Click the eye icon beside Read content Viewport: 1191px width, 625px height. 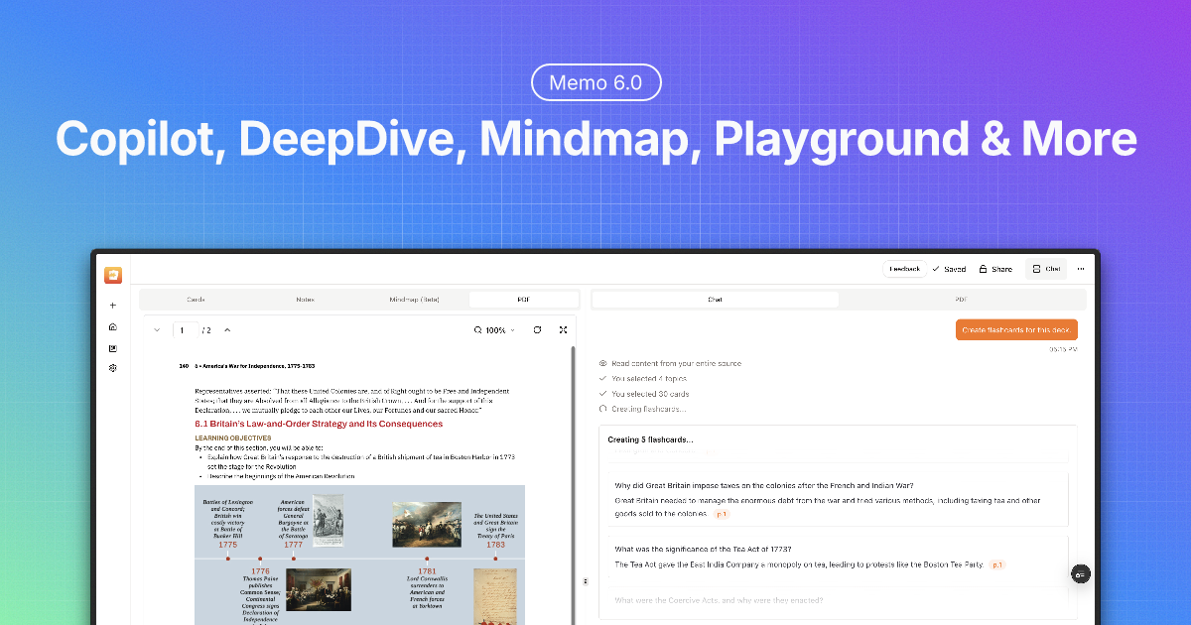click(603, 364)
